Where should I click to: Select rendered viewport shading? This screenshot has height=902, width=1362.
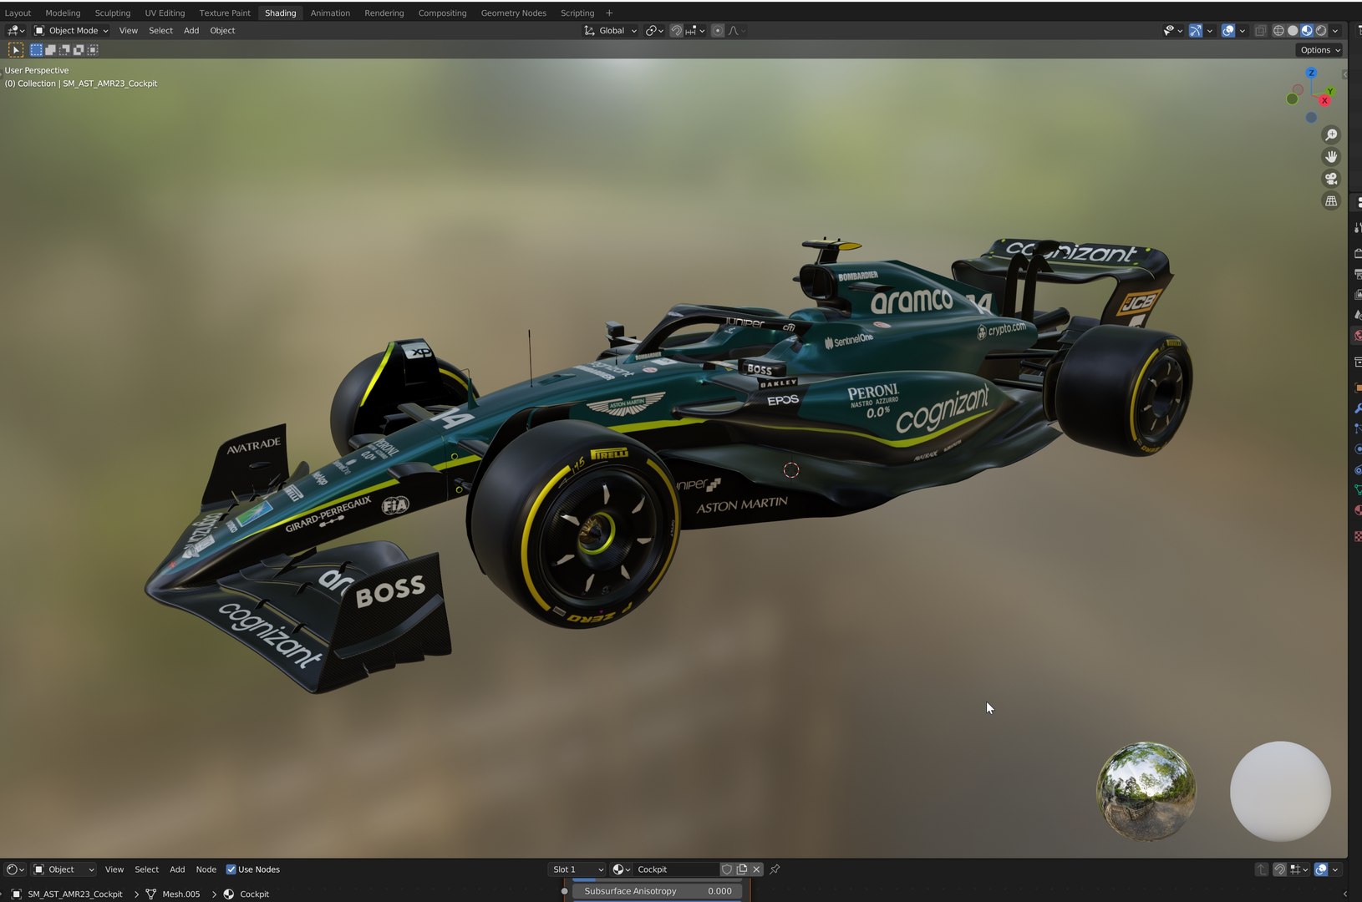point(1321,31)
